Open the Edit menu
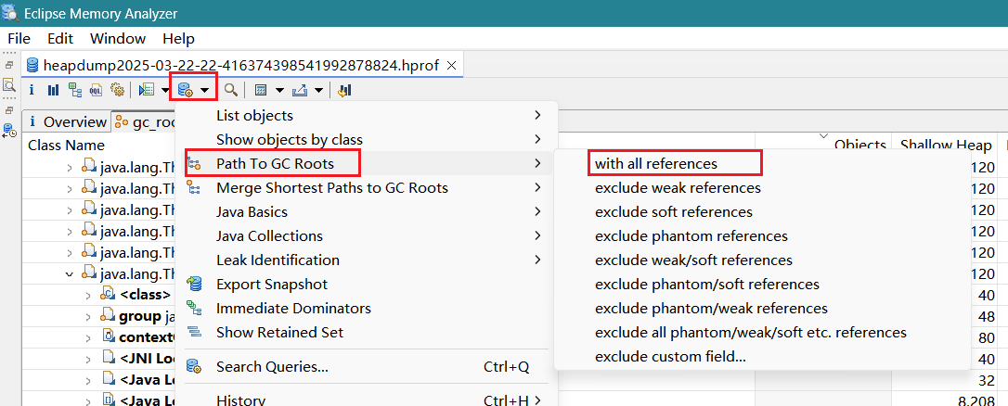This screenshot has height=406, width=1008. coord(59,39)
